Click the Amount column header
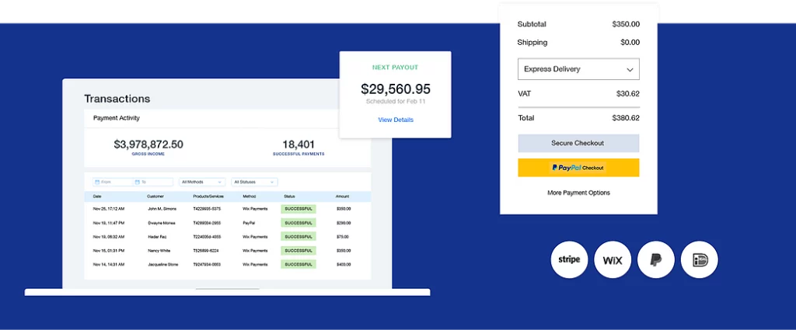Image resolution: width=796 pixels, height=330 pixels. tap(342, 196)
